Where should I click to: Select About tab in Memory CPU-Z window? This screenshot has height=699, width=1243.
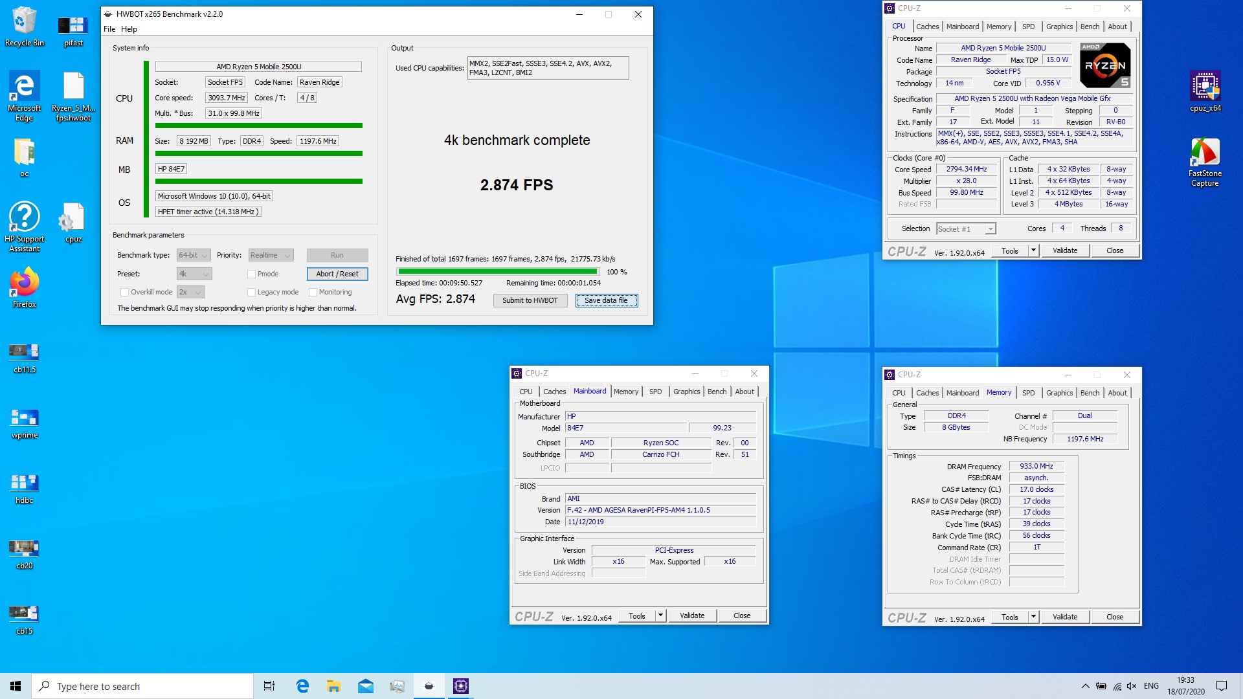1117,393
